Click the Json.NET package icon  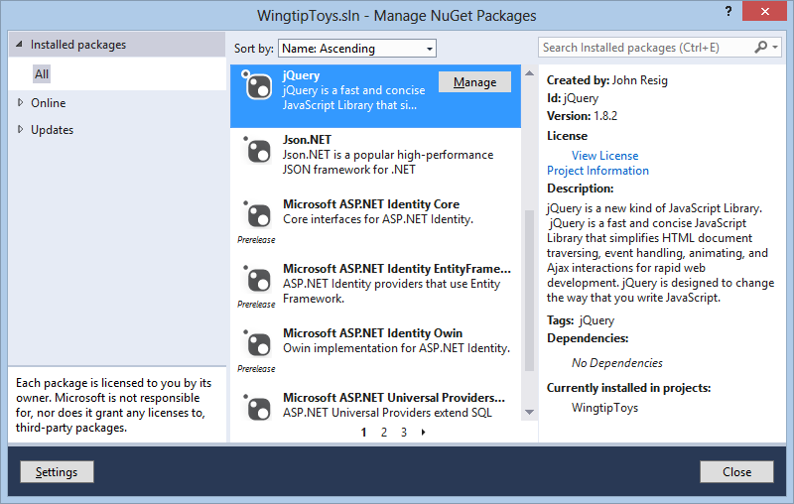257,150
